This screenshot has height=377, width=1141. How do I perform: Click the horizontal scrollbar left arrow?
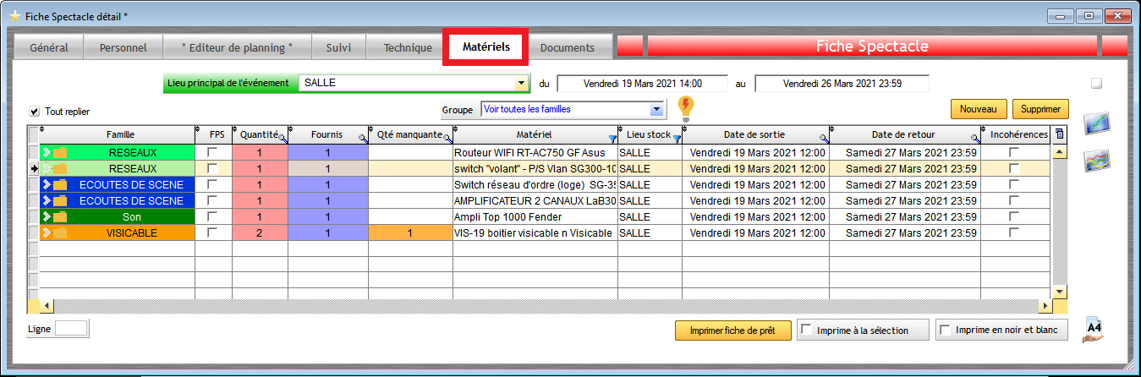coord(47,305)
